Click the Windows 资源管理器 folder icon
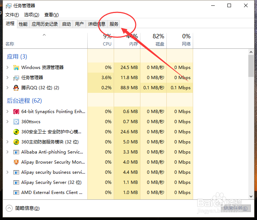 [x=16, y=68]
